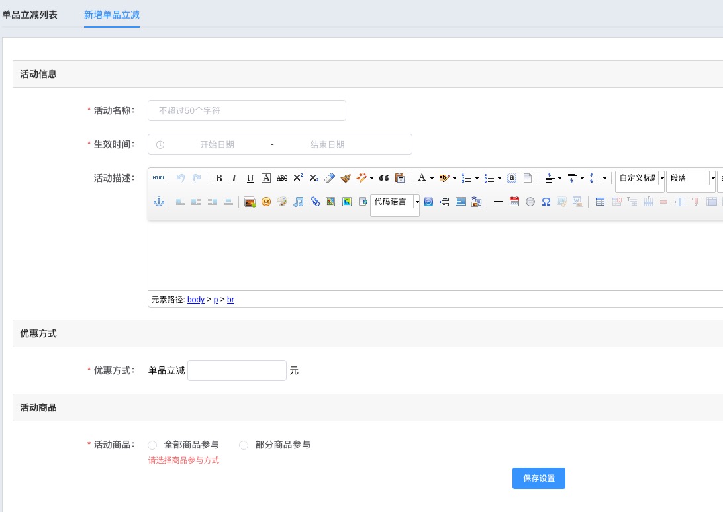Insert special character with the Omega icon
This screenshot has width=723, height=512.
[x=546, y=202]
